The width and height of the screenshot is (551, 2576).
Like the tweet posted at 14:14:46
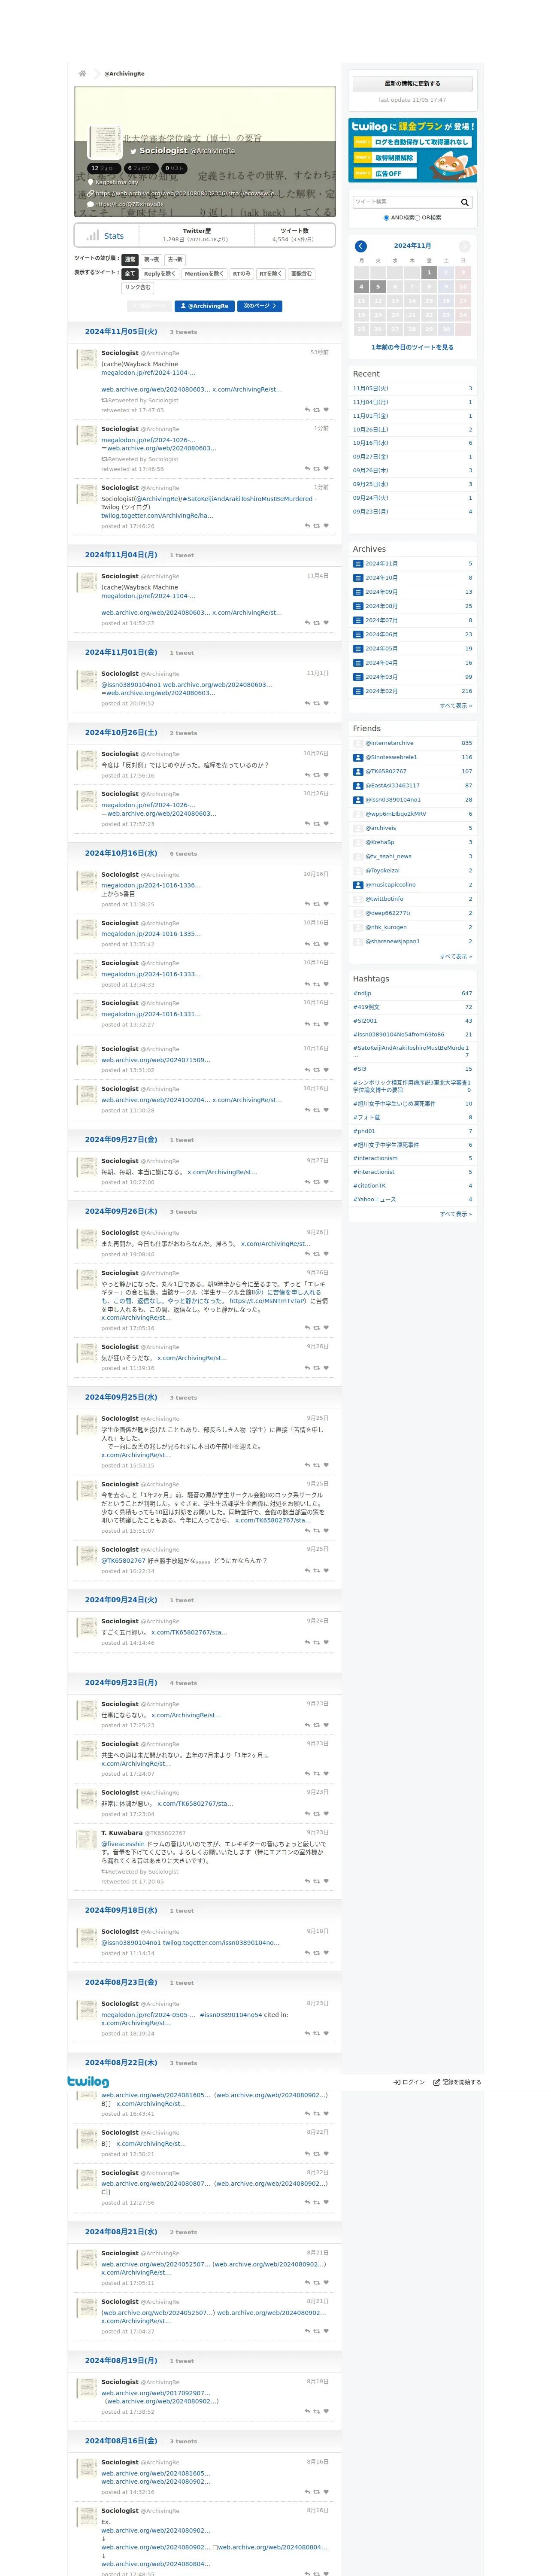326,1643
